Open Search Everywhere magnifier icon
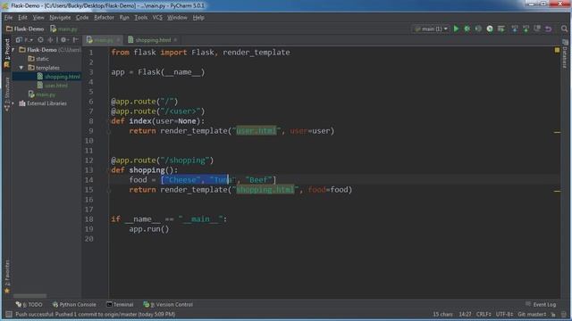This screenshot has height=321, width=572. click(564, 29)
